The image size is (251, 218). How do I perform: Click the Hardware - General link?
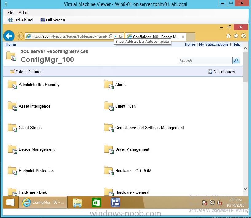point(132,192)
